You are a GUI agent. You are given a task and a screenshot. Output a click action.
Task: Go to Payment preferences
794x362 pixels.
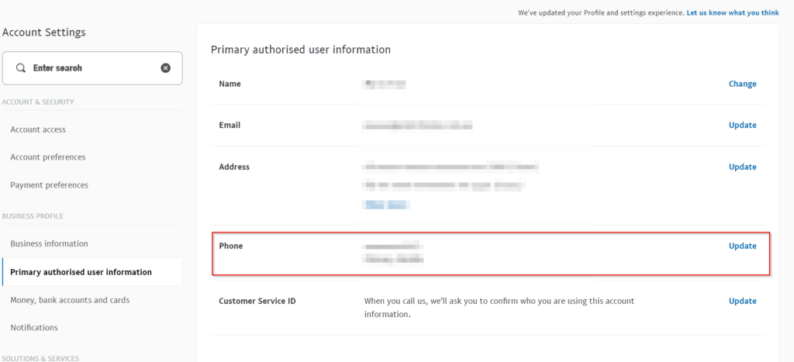(49, 184)
